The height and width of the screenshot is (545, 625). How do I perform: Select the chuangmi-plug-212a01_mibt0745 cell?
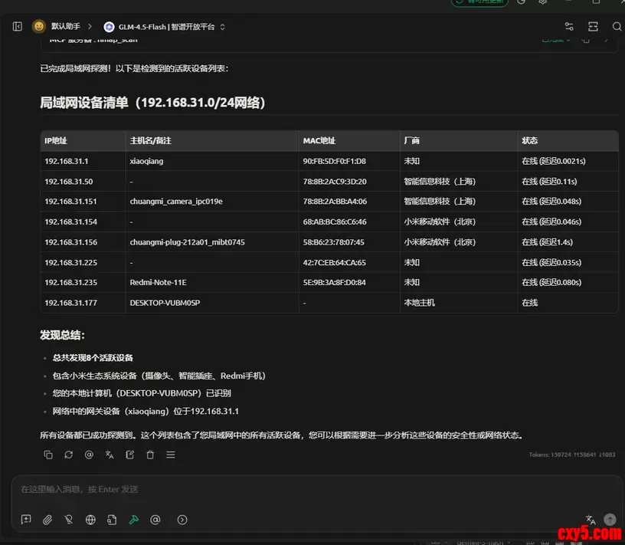pos(212,242)
